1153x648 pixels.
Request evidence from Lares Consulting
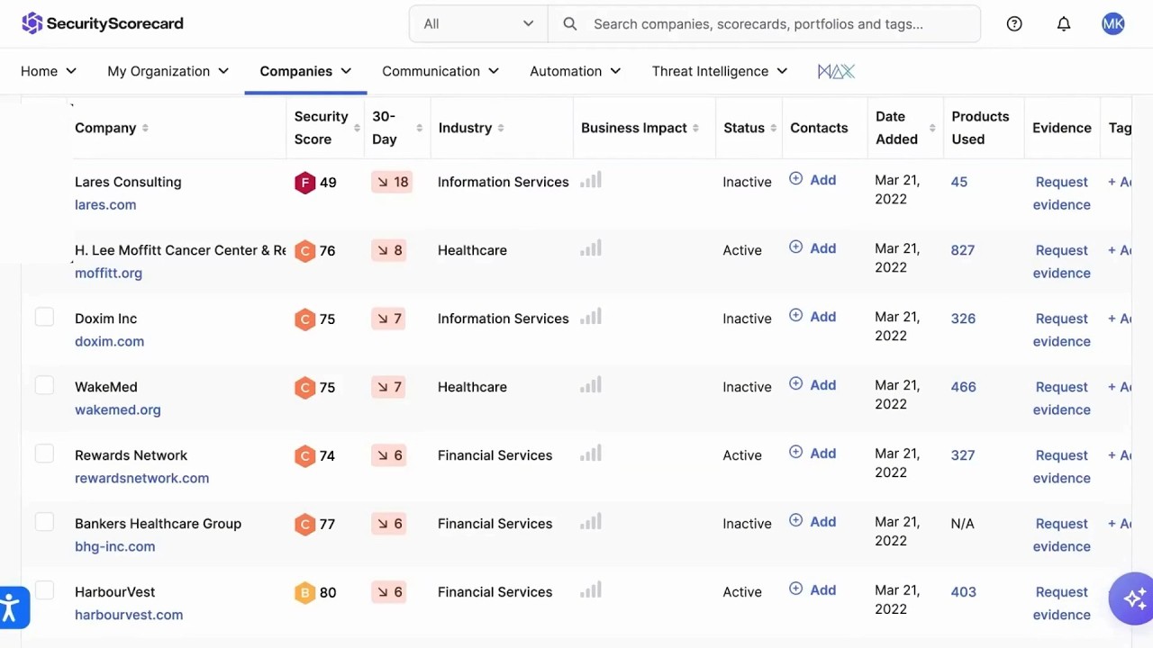pyautogui.click(x=1061, y=193)
